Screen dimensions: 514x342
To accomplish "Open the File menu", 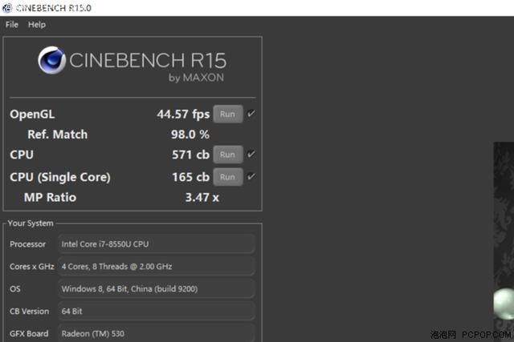I will point(12,25).
